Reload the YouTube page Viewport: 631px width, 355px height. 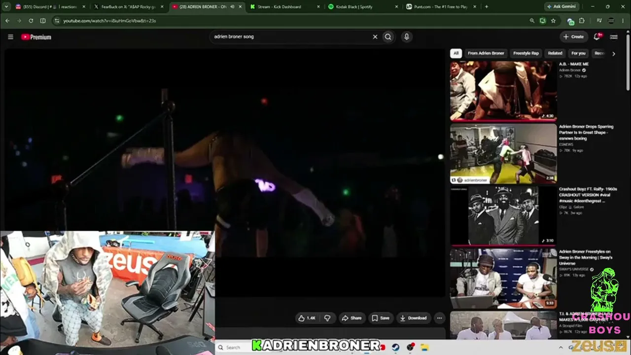pos(31,21)
